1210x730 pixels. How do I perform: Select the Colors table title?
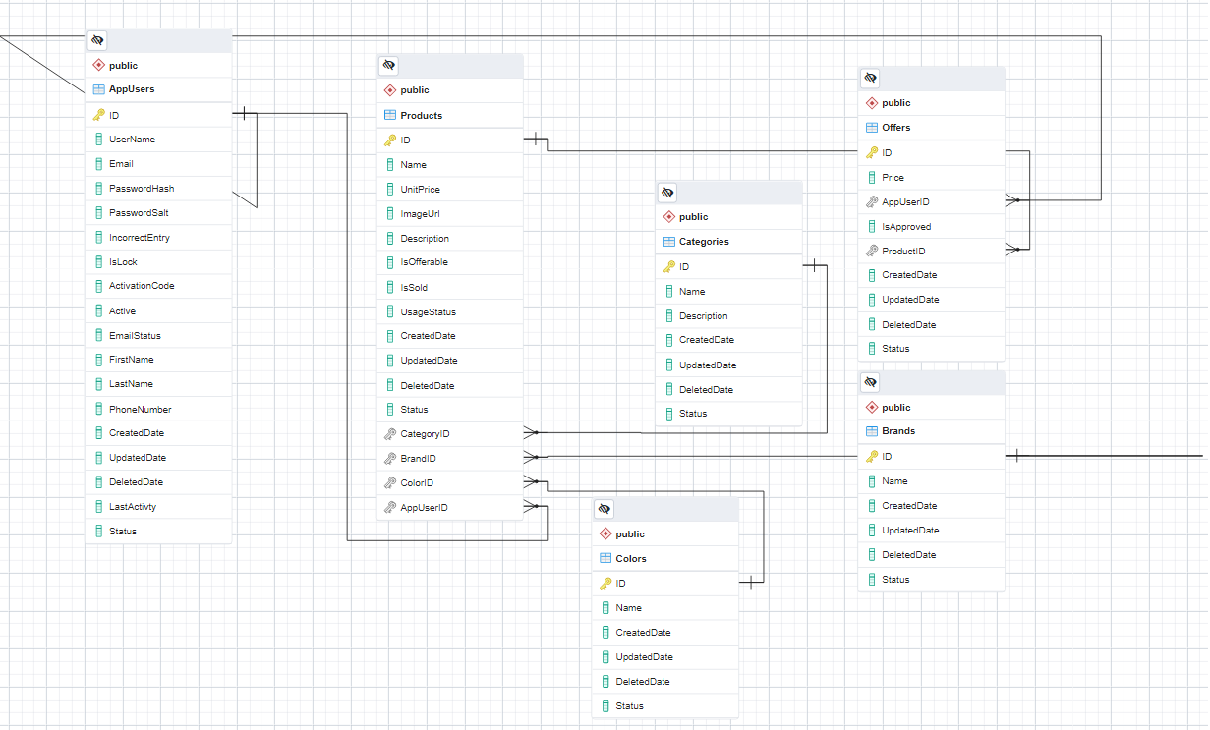(631, 558)
